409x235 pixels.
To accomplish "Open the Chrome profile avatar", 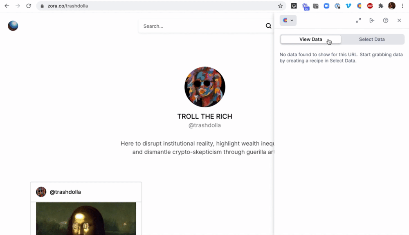I will click(391, 6).
